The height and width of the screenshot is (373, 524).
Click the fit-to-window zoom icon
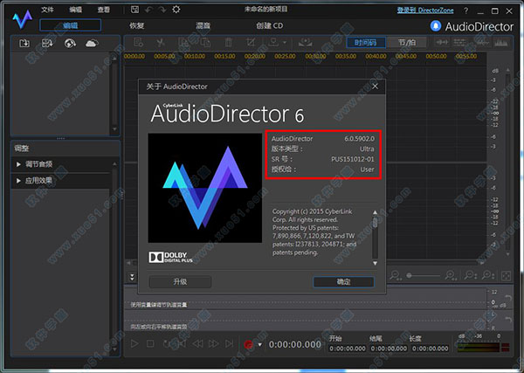[507, 276]
